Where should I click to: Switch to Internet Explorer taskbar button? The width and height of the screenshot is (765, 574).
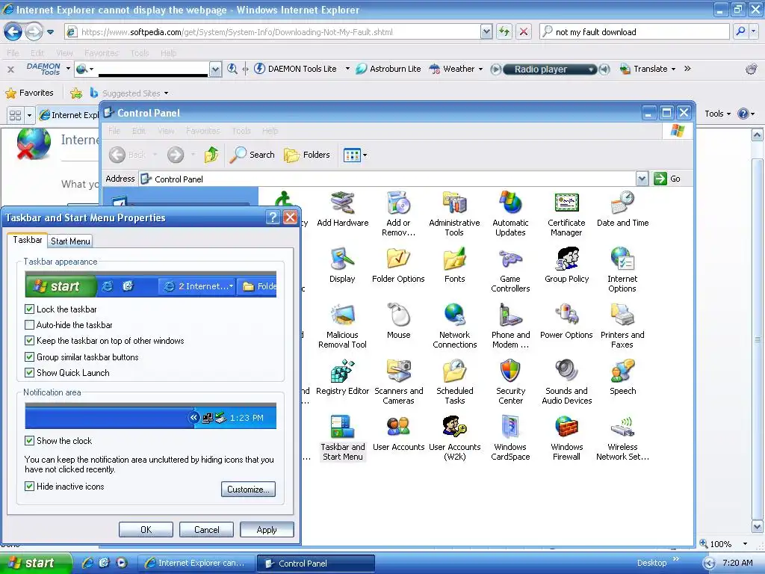point(196,564)
